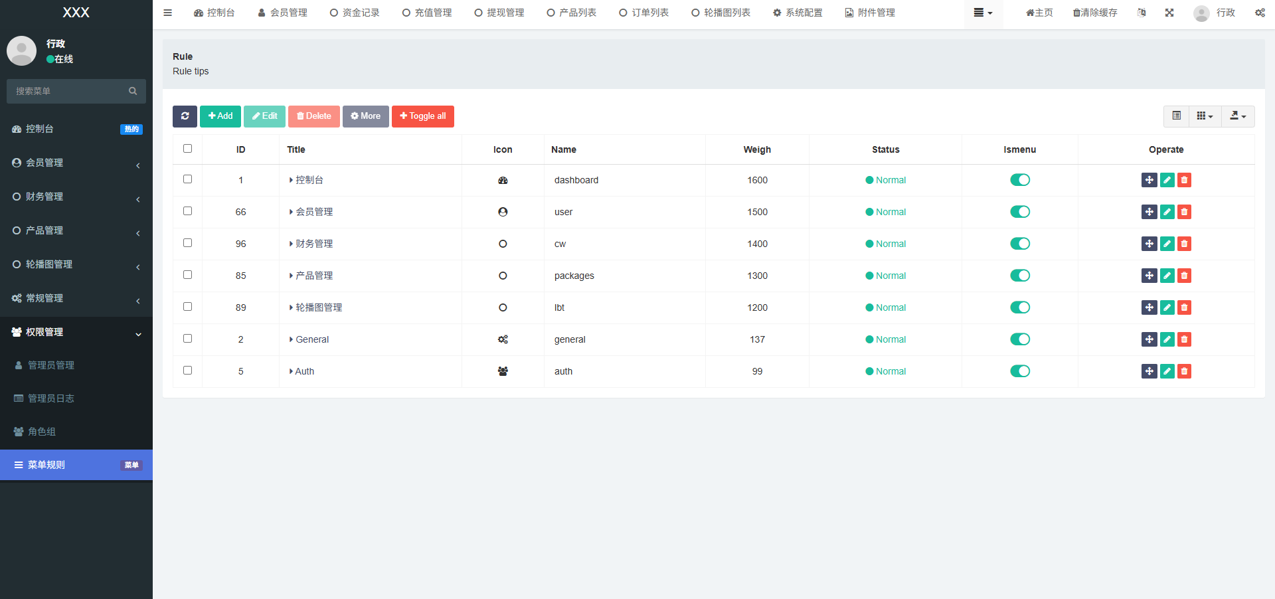Click the sidebar hamburger toggle icon
Viewport: 1275px width, 599px height.
pyautogui.click(x=168, y=13)
